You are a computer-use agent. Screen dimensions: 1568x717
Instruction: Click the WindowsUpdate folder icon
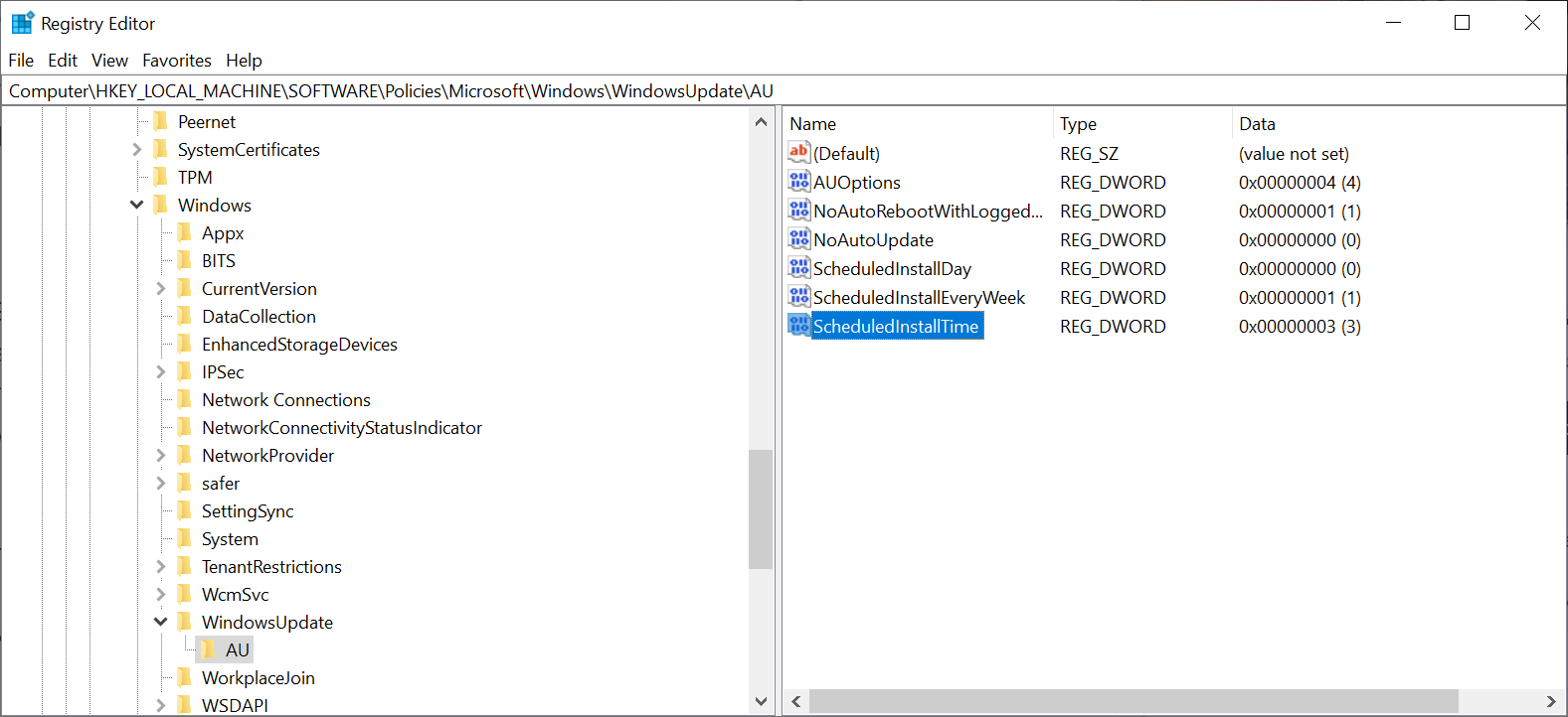[184, 622]
